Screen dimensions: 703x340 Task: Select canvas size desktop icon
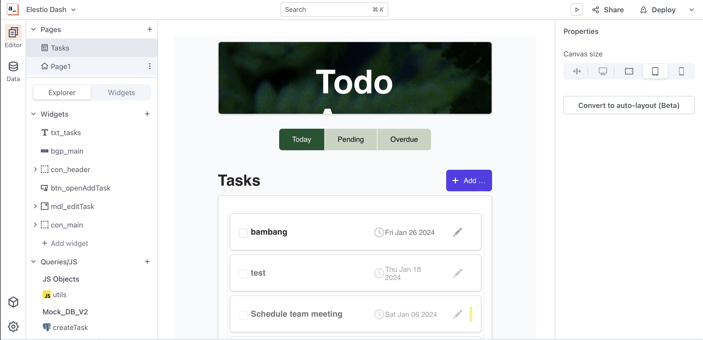point(603,71)
